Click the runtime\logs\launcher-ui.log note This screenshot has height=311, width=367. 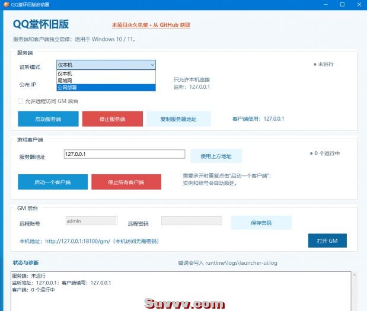coord(228,263)
